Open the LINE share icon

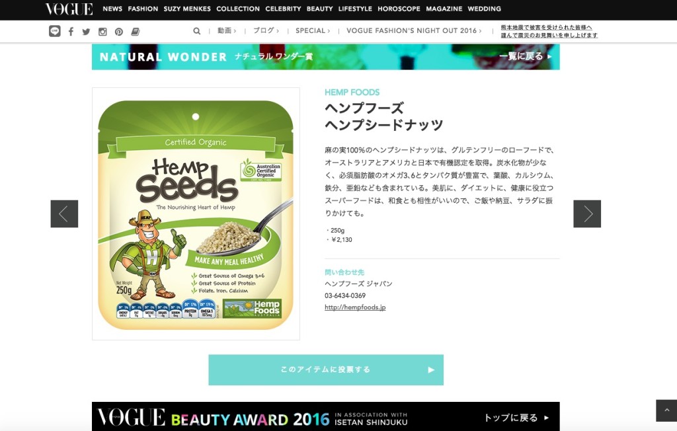click(x=55, y=31)
